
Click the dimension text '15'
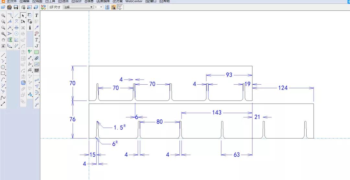(92, 155)
